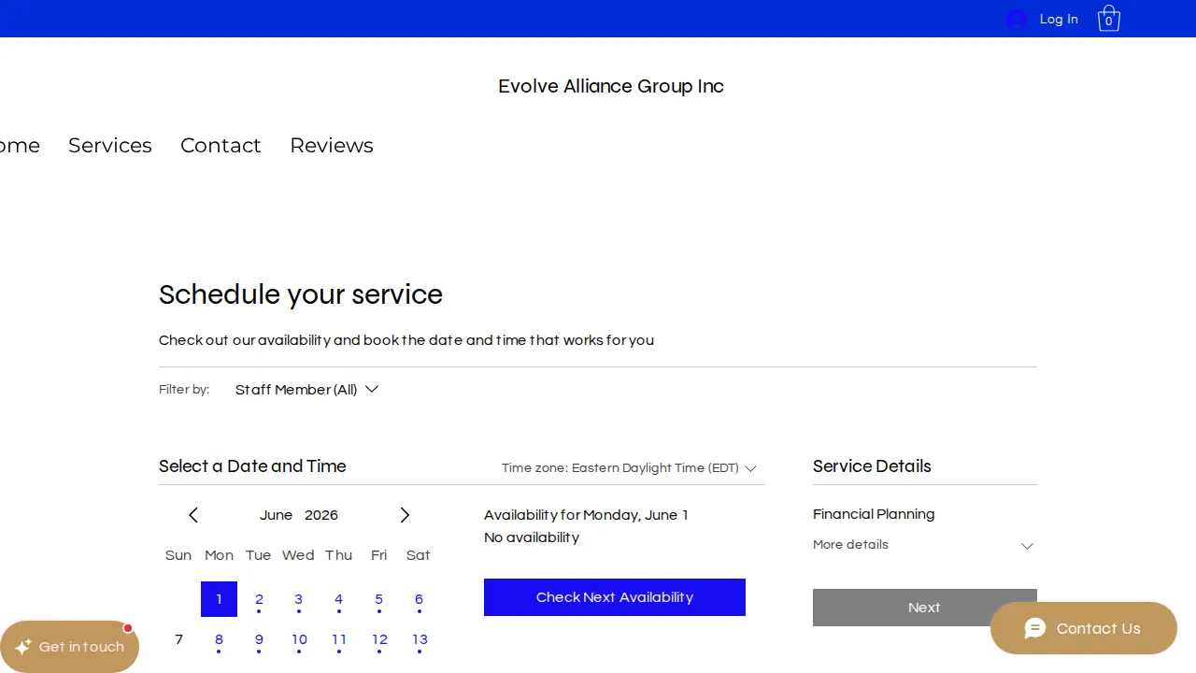Open the Services menu item
The height and width of the screenshot is (673, 1196).
110,145
